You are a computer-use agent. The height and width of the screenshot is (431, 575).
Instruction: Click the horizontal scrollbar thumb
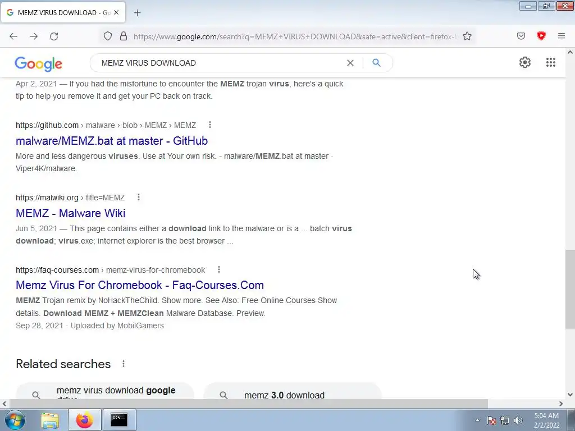click(x=249, y=404)
